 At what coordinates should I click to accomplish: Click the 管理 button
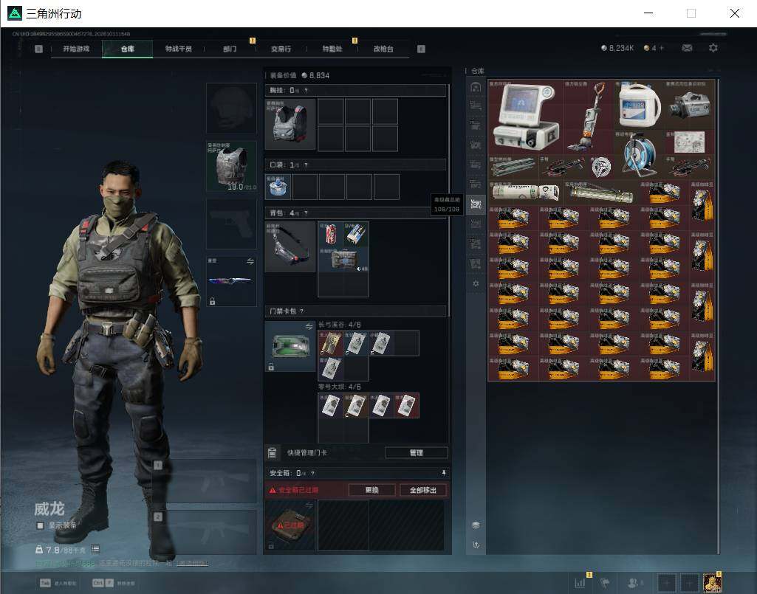coord(416,452)
